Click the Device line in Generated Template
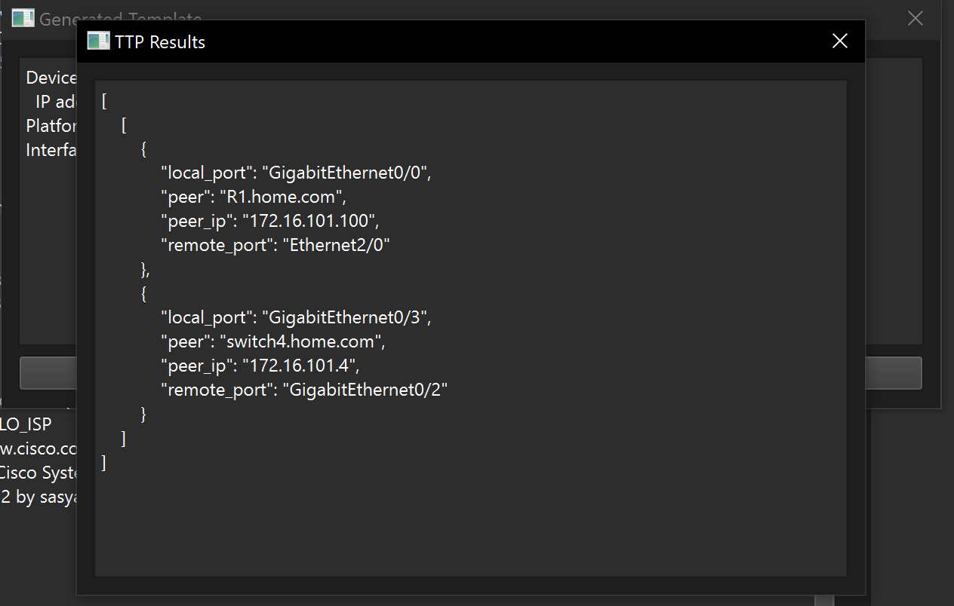 coord(51,78)
